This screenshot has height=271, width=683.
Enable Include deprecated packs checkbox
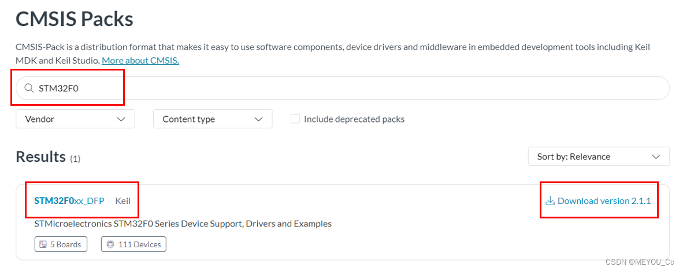pos(295,119)
